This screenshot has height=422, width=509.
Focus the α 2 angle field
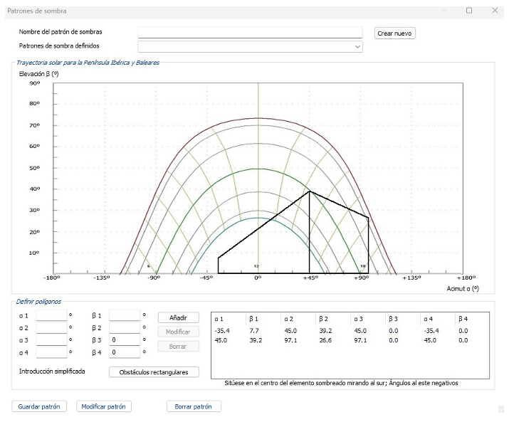(51, 328)
